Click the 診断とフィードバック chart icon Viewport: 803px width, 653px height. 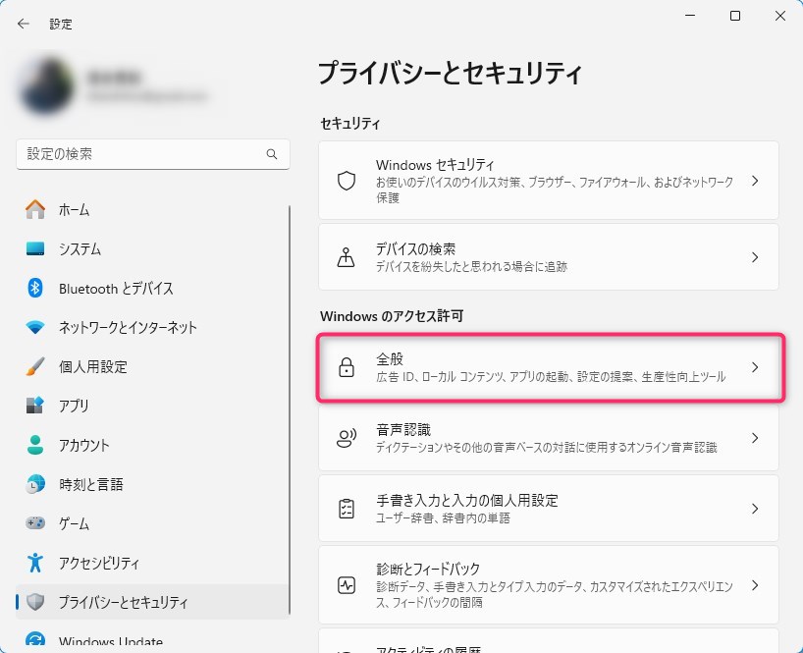coord(346,585)
